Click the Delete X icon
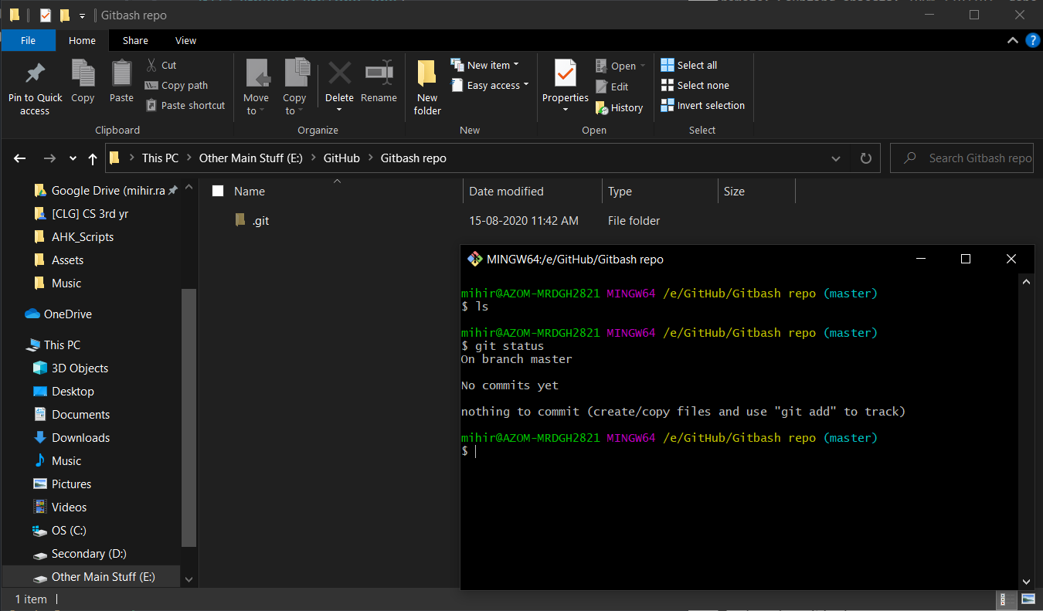 click(339, 73)
